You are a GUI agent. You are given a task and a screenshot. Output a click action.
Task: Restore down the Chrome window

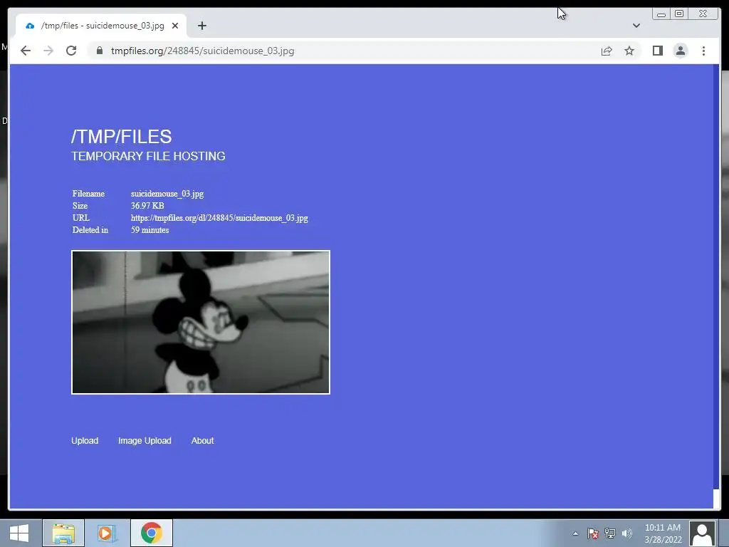[678, 14]
